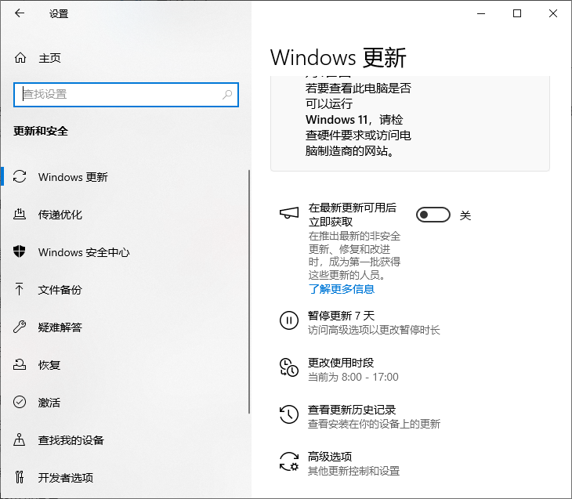This screenshot has height=499, width=572.
Task: Click the megaphone icon for latest updates
Action: point(289,212)
